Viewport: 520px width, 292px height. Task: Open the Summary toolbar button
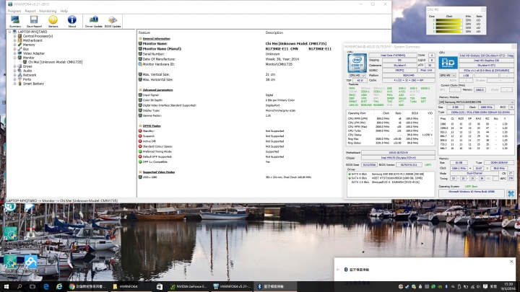tap(15, 22)
